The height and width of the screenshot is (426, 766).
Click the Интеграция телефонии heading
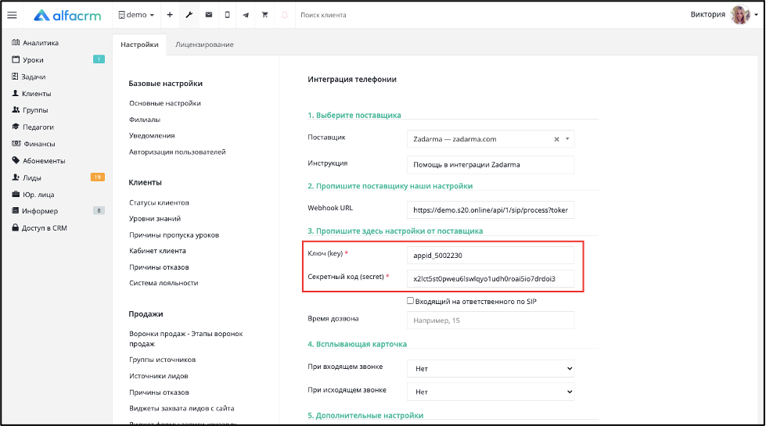point(352,80)
